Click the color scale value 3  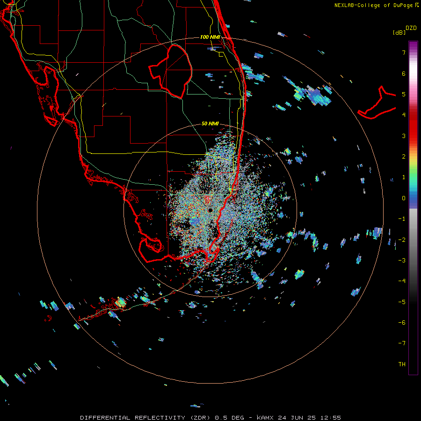[404, 136]
